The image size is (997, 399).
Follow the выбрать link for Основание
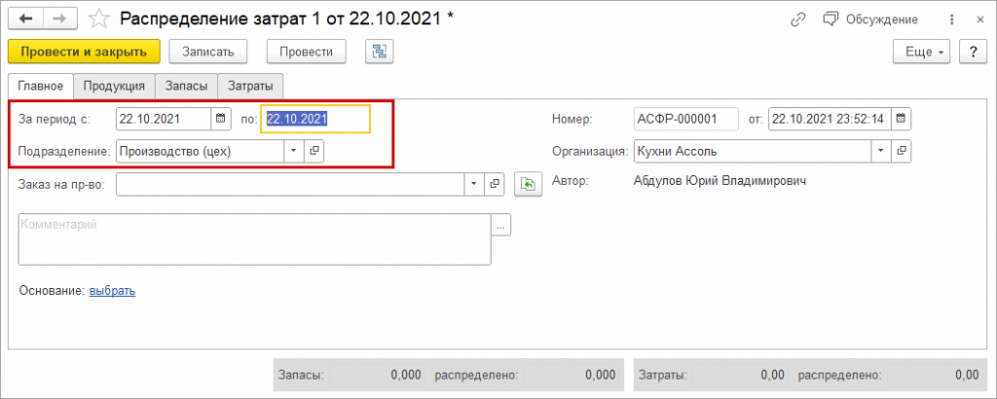pos(112,290)
